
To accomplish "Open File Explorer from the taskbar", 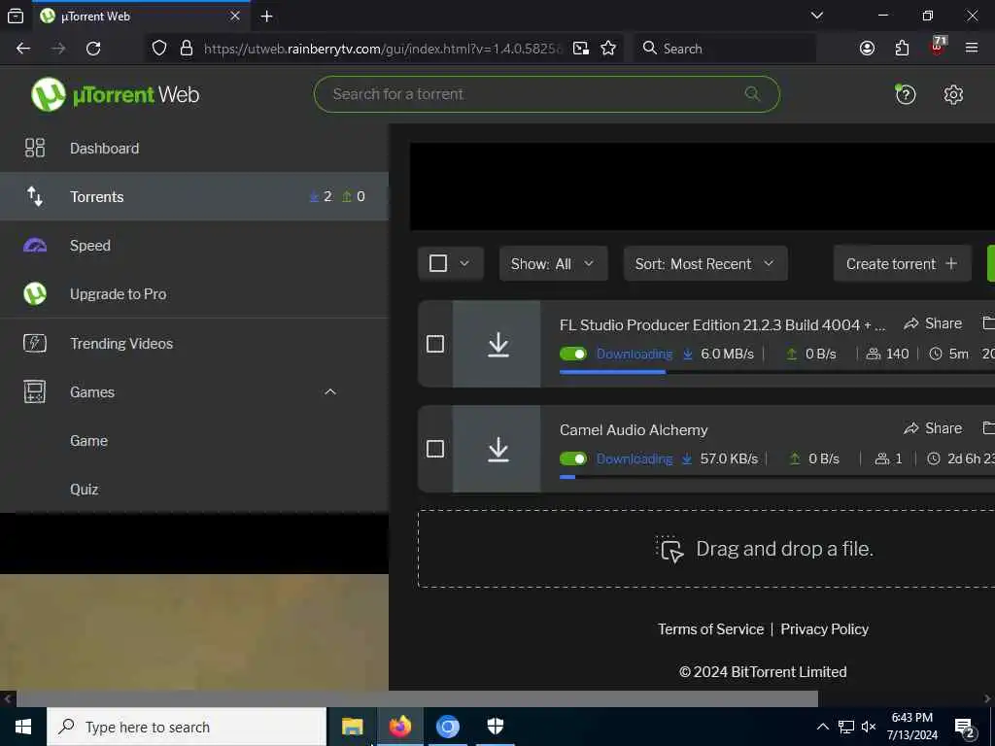I will (x=352, y=727).
